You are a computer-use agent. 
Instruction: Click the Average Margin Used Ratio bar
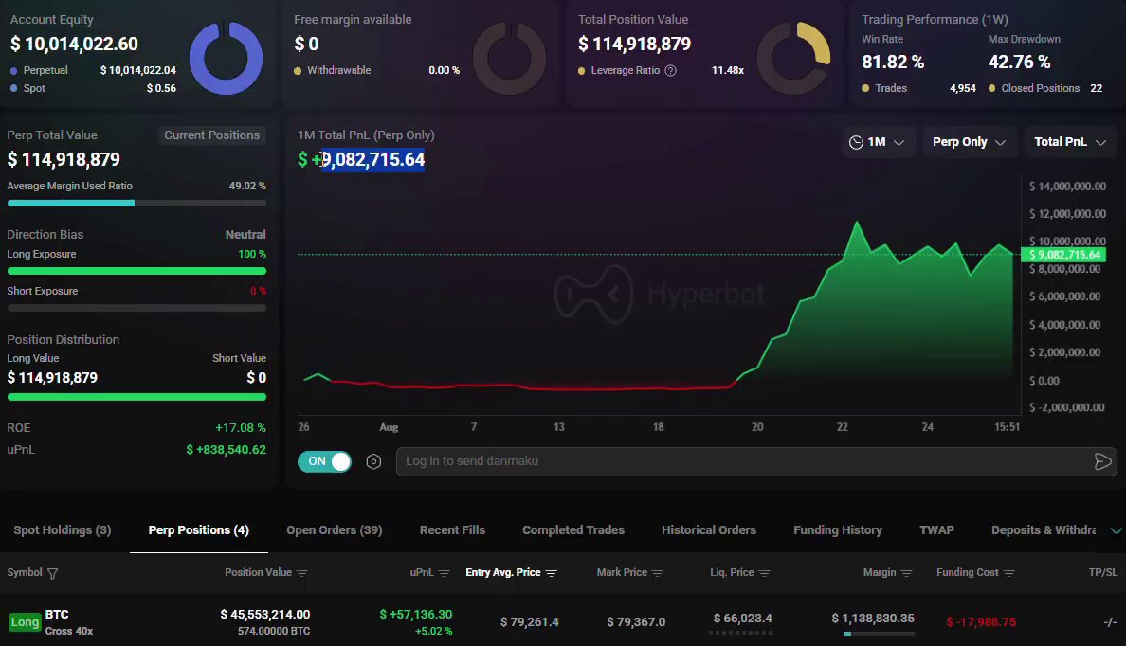136,203
